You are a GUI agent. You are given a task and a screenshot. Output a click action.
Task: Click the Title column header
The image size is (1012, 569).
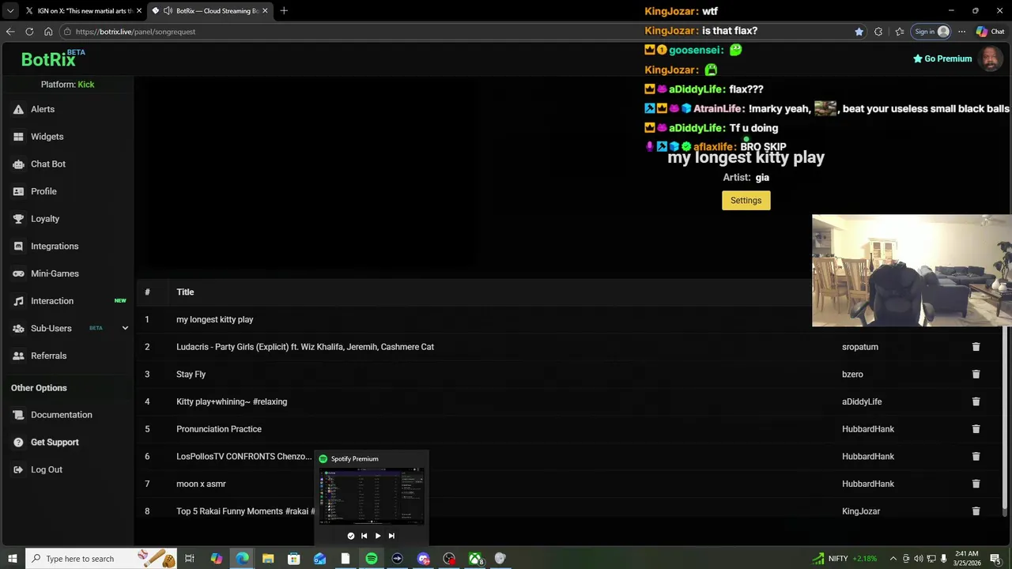point(185,292)
